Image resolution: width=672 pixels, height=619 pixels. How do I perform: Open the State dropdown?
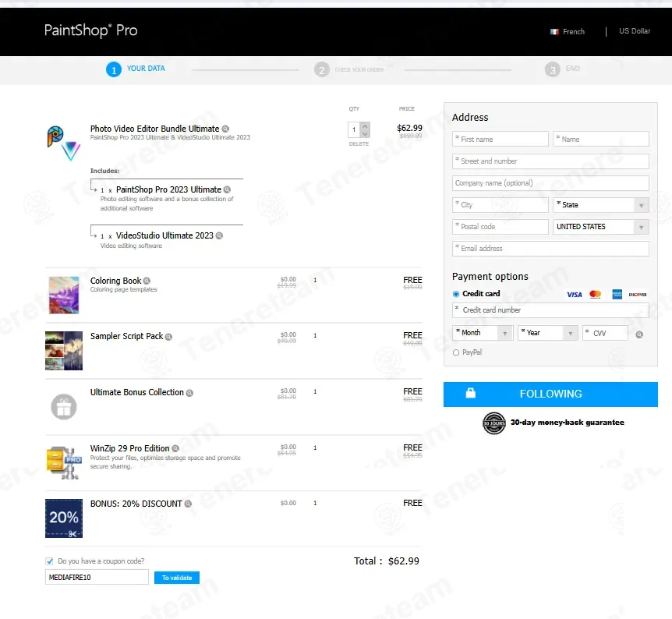coord(601,205)
